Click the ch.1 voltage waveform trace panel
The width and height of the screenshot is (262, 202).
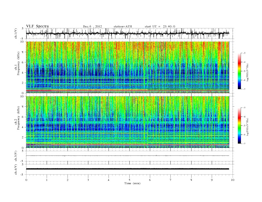[130, 33]
